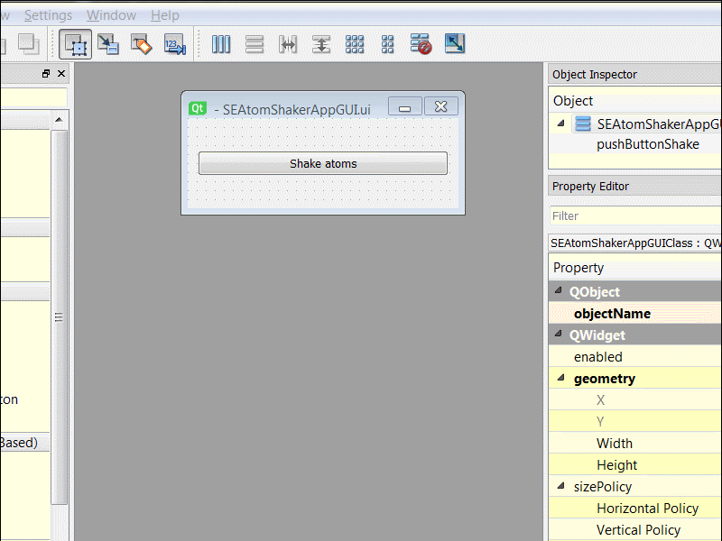
Task: Apply Lay Out Vertically
Action: 255,43
